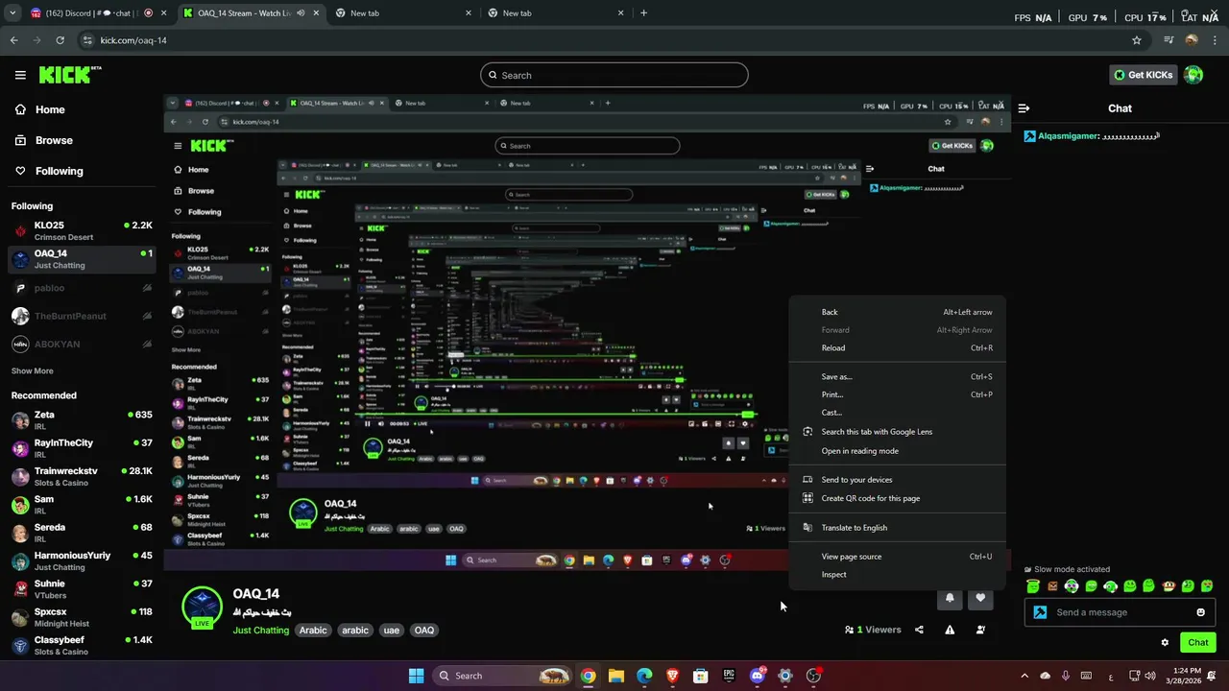This screenshot has width=1229, height=691.
Task: Select OAQ_14 channel in sidebar
Action: coord(81,259)
